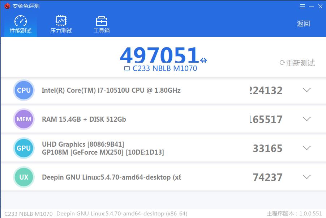Click the green UX circle icon
The width and height of the screenshot is (326, 218).
click(x=24, y=177)
